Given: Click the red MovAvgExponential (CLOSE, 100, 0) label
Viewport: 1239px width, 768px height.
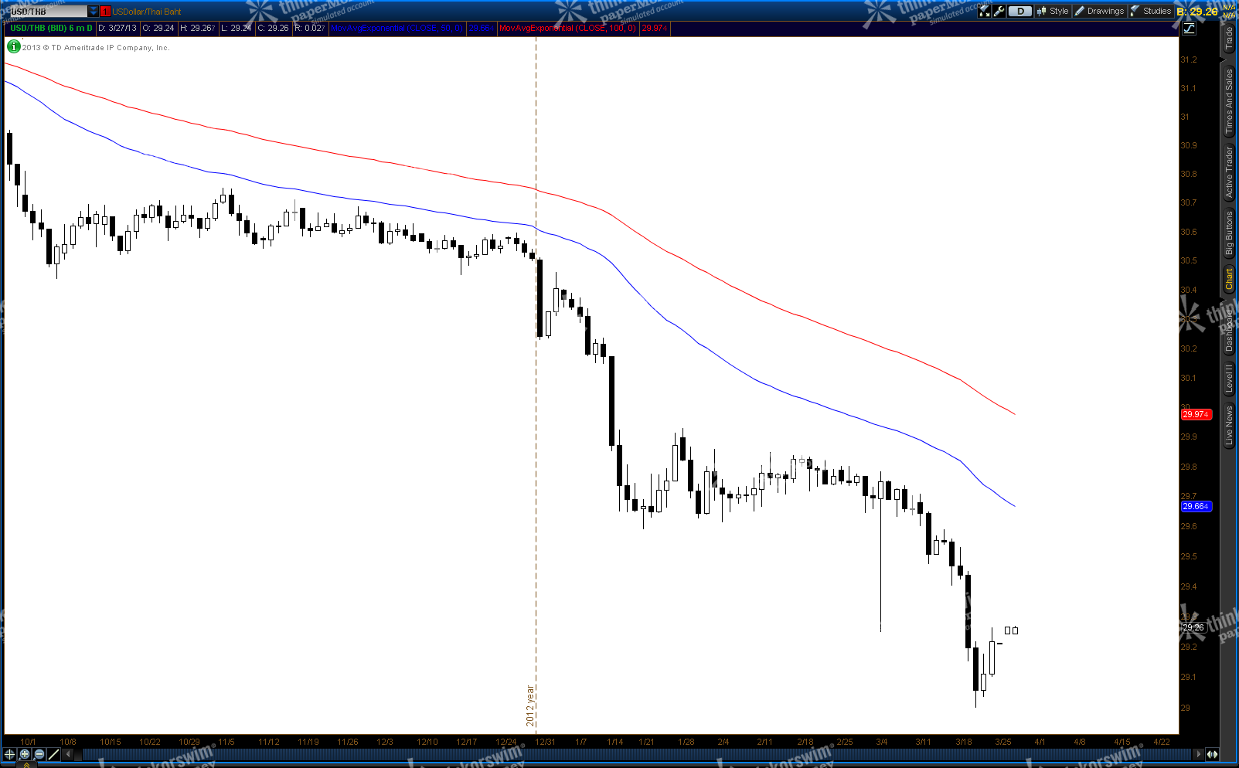Looking at the screenshot, I should coord(567,28).
